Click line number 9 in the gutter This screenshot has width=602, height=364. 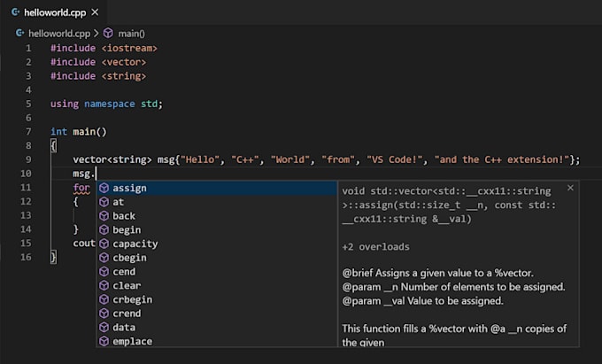(28, 159)
